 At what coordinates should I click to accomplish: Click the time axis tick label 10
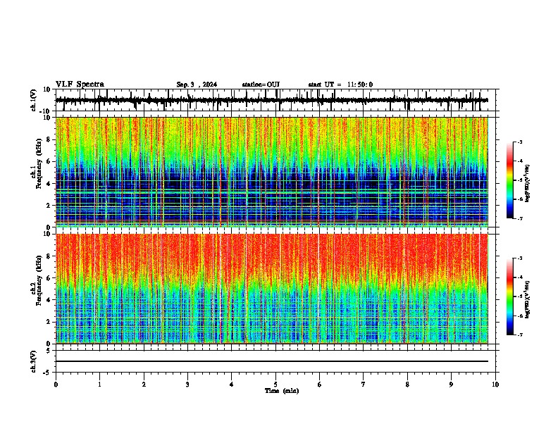tap(495, 385)
